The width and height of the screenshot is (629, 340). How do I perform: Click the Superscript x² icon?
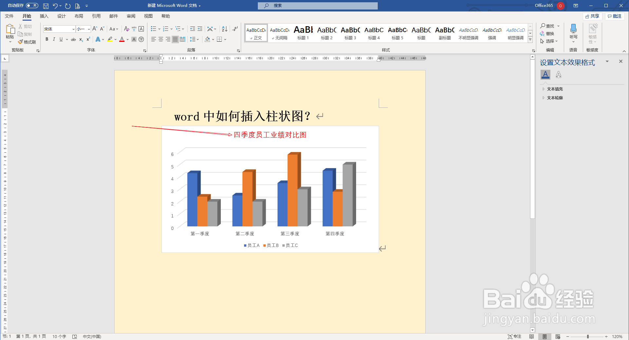(88, 39)
